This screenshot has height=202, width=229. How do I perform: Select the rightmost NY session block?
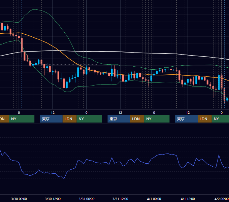(220, 119)
